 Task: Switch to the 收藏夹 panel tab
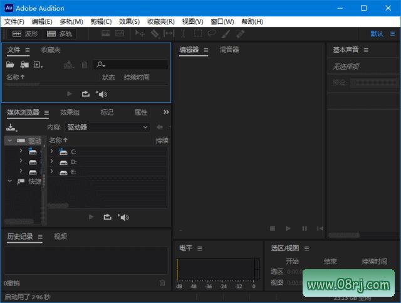[x=51, y=50]
